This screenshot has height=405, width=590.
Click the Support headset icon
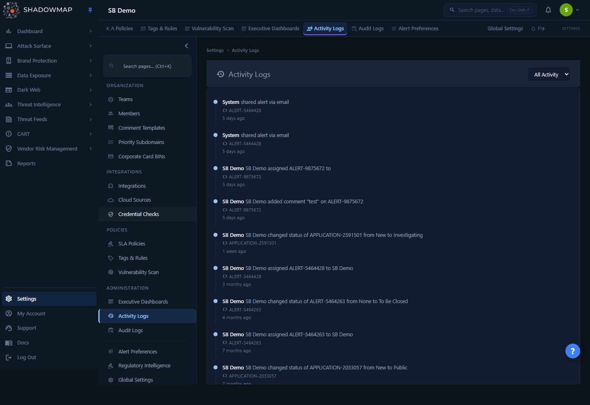pos(9,328)
